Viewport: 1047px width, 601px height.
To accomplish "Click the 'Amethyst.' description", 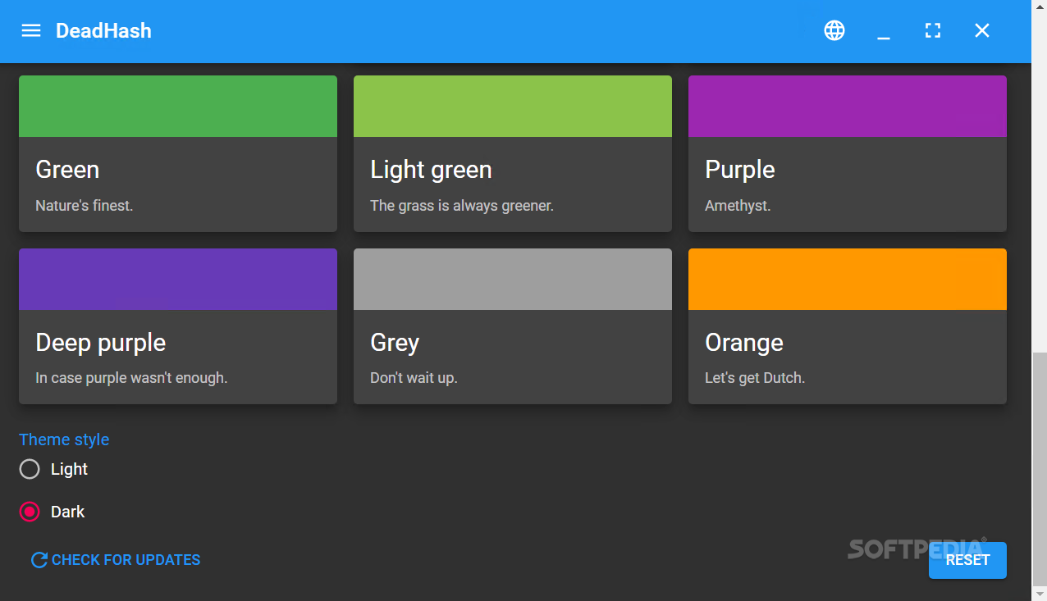I will click(x=738, y=206).
